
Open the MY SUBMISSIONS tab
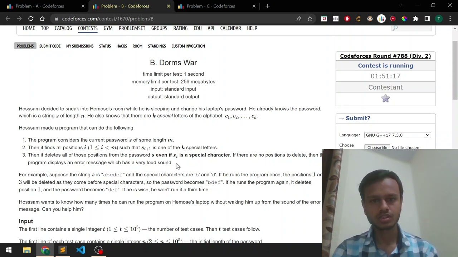(x=80, y=46)
